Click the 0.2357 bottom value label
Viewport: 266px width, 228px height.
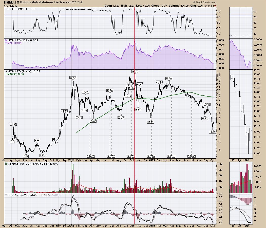111,156
